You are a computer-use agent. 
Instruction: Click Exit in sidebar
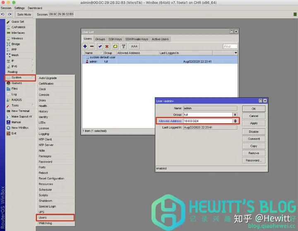(x=20, y=133)
